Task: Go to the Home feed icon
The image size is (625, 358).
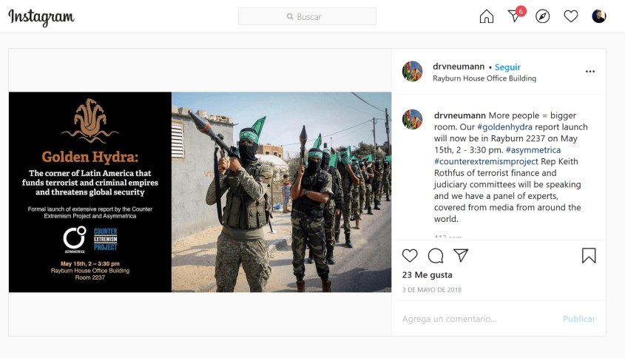Action: (486, 16)
